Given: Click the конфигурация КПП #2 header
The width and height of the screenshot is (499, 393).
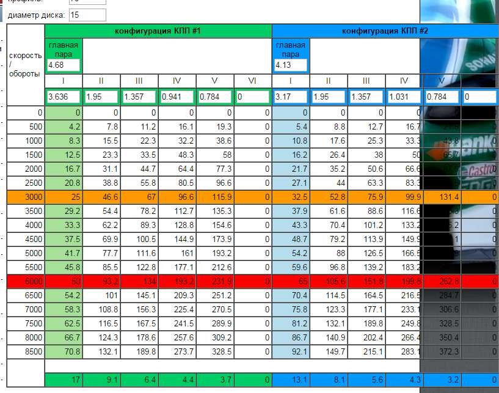Looking at the screenshot, I should [x=385, y=31].
